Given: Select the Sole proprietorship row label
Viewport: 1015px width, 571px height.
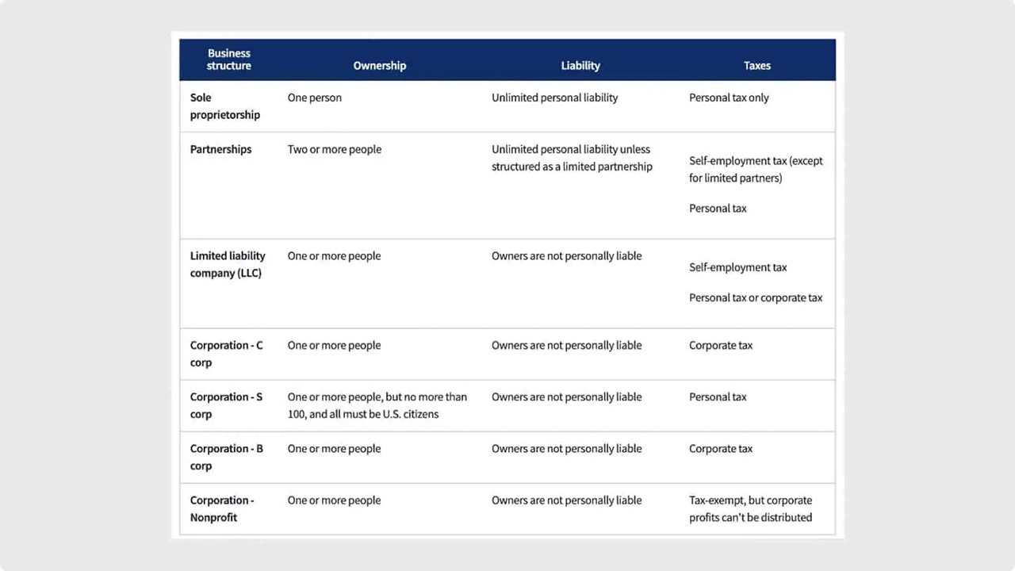Looking at the screenshot, I should point(224,106).
